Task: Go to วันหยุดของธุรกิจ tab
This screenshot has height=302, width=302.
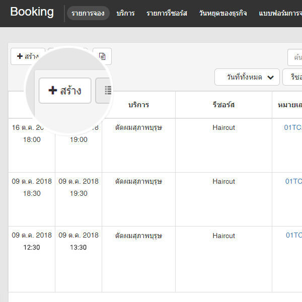Action: pos(223,13)
